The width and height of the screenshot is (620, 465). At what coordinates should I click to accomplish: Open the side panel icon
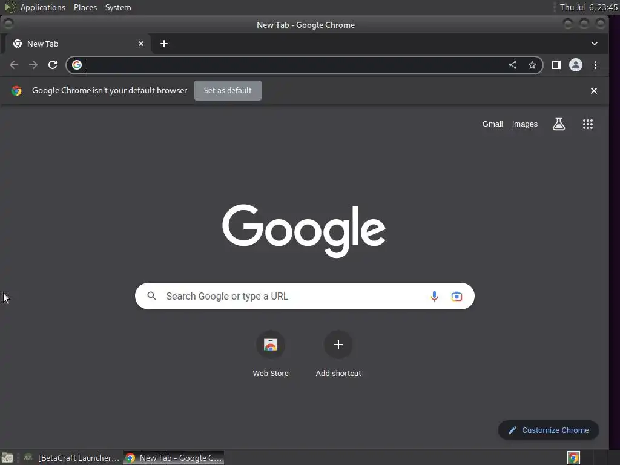556,65
